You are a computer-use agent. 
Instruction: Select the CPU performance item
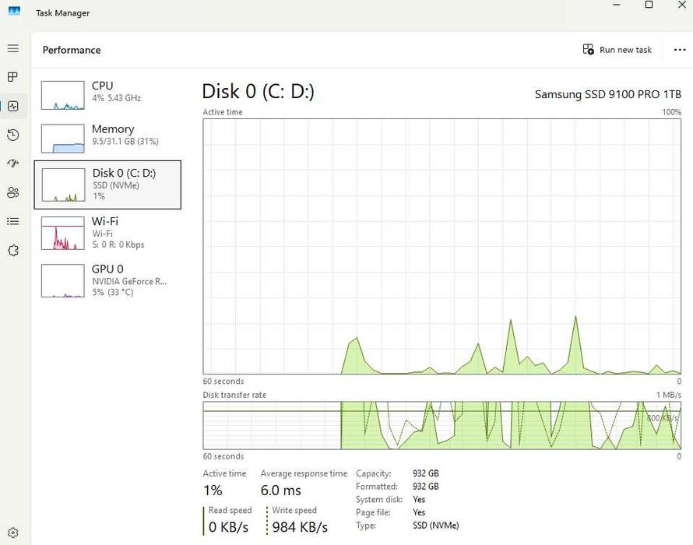(x=107, y=94)
